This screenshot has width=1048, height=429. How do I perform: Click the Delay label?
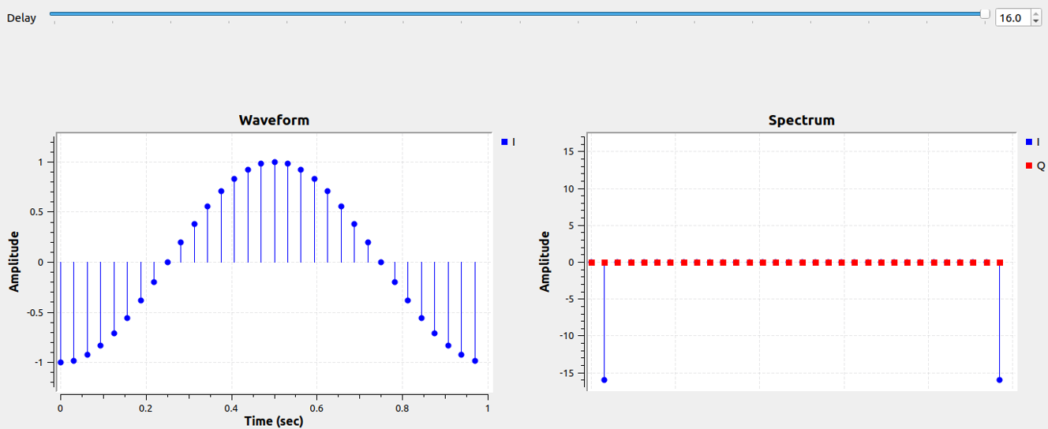tap(22, 17)
